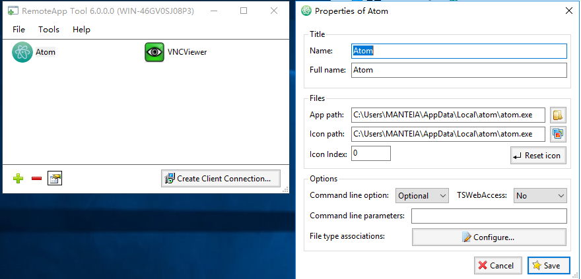
Task: Click Configure file type associations button
Action: pyautogui.click(x=489, y=237)
